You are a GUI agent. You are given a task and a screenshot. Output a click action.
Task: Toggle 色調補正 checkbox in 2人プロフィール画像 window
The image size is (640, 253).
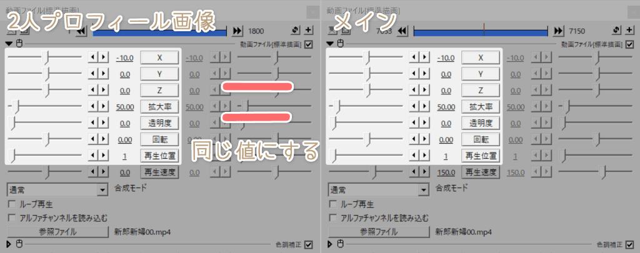pos(309,245)
